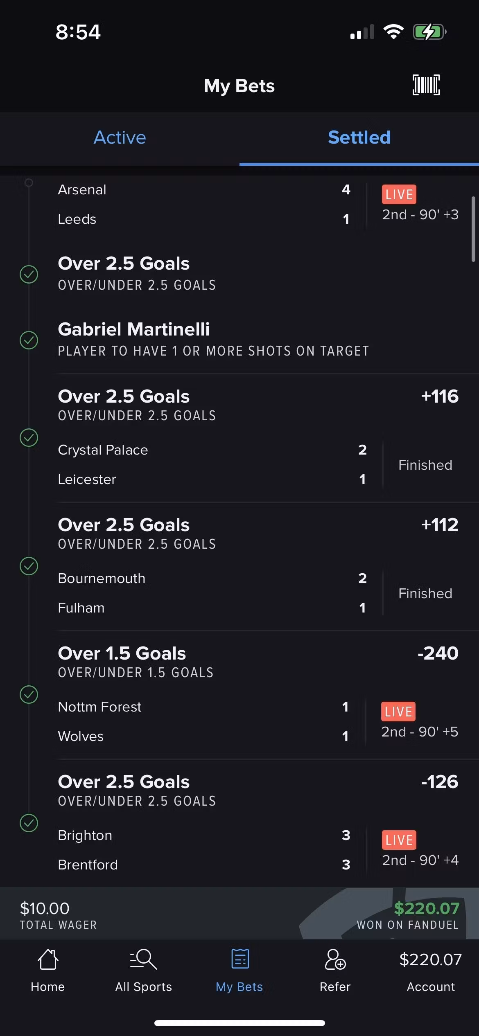The image size is (479, 1036).
Task: Tap the Home house icon
Action: [47, 959]
